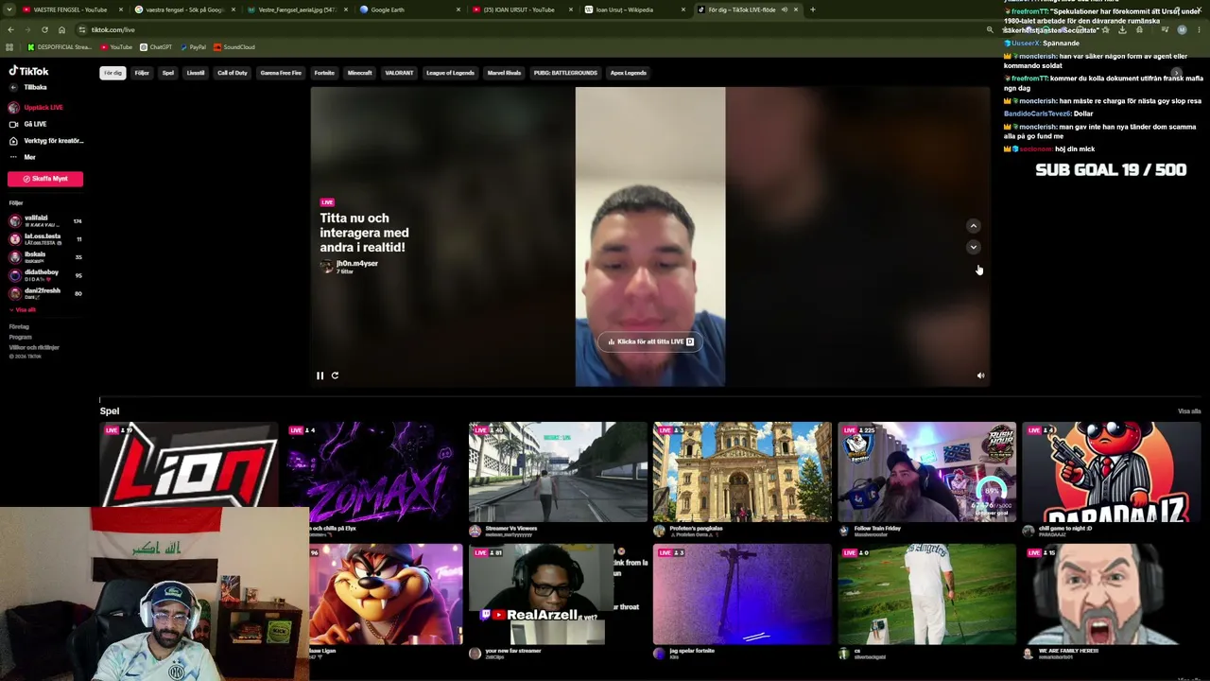
Task: Click the browser back arrow
Action: point(10,29)
